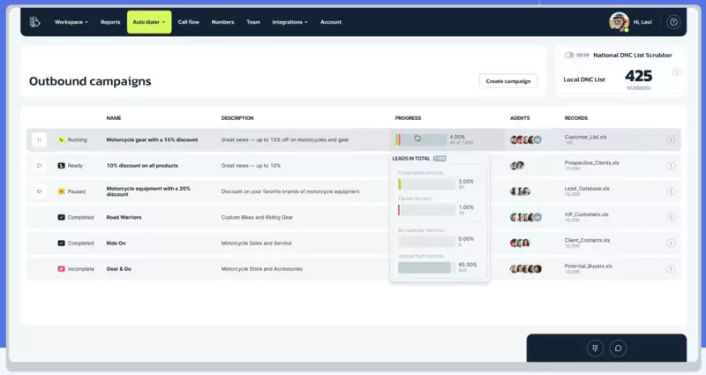This screenshot has height=375, width=706.
Task: Click the RECORDS column header
Action: pos(576,118)
